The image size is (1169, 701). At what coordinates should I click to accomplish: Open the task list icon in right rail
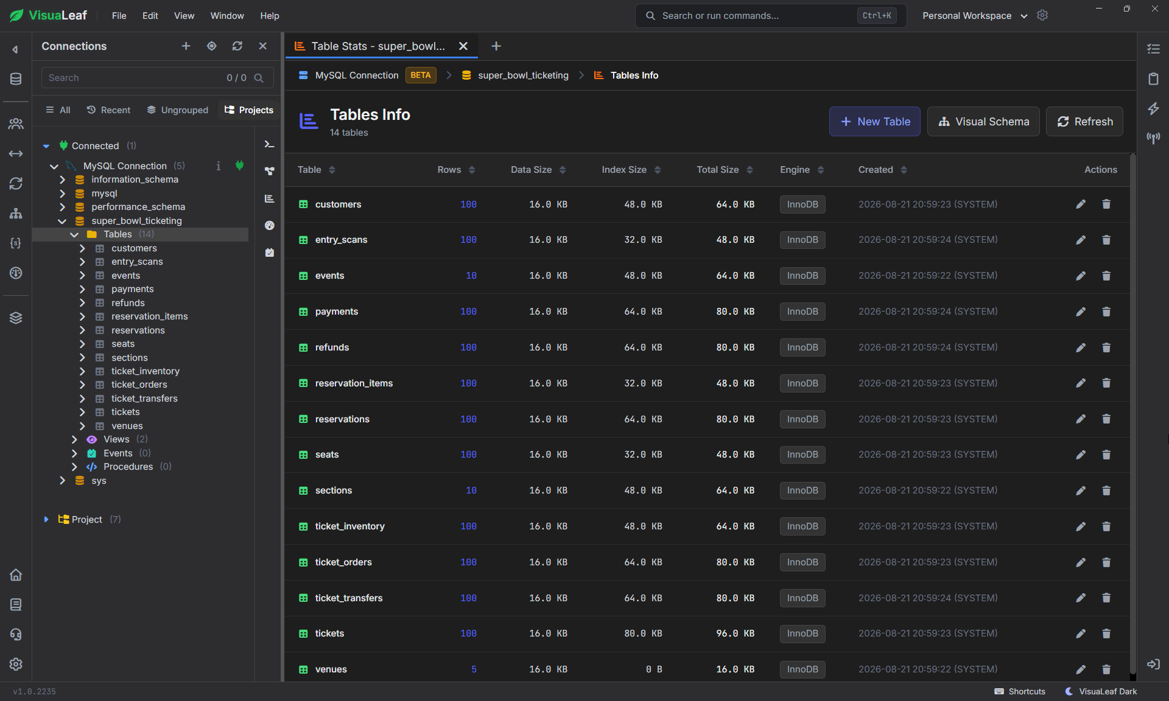pos(1153,49)
